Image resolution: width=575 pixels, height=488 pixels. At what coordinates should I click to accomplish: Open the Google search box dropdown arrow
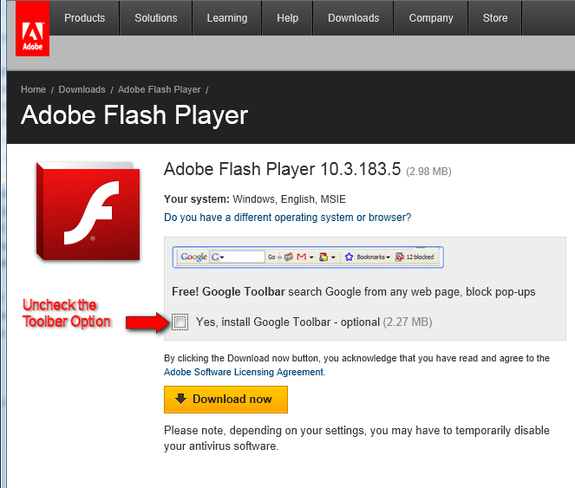[223, 257]
